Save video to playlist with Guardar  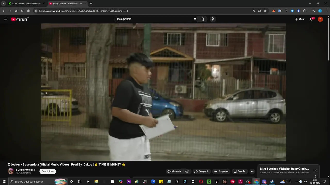pyautogui.click(x=240, y=171)
